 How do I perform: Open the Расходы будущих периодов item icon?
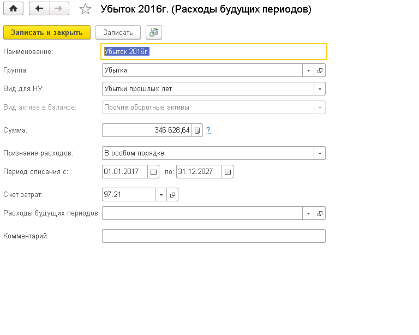320,213
